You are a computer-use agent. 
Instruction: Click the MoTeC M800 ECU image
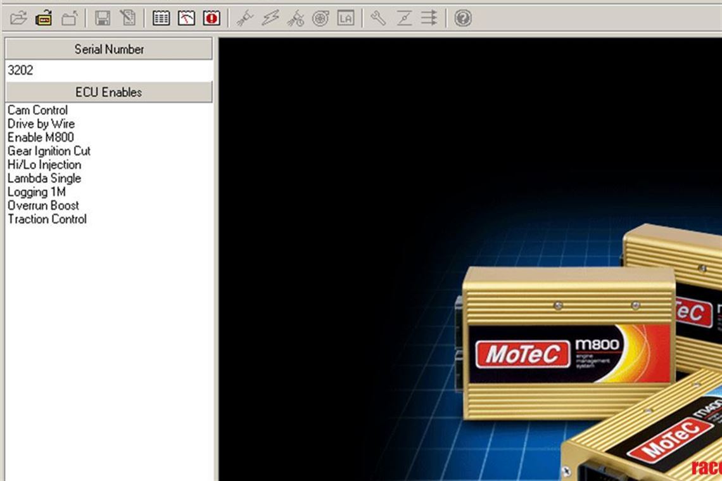pos(566,343)
